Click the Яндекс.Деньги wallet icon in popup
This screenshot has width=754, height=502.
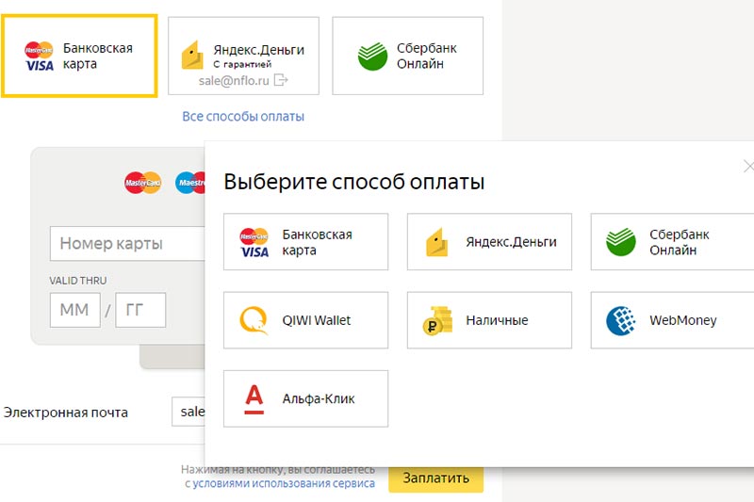coord(436,242)
